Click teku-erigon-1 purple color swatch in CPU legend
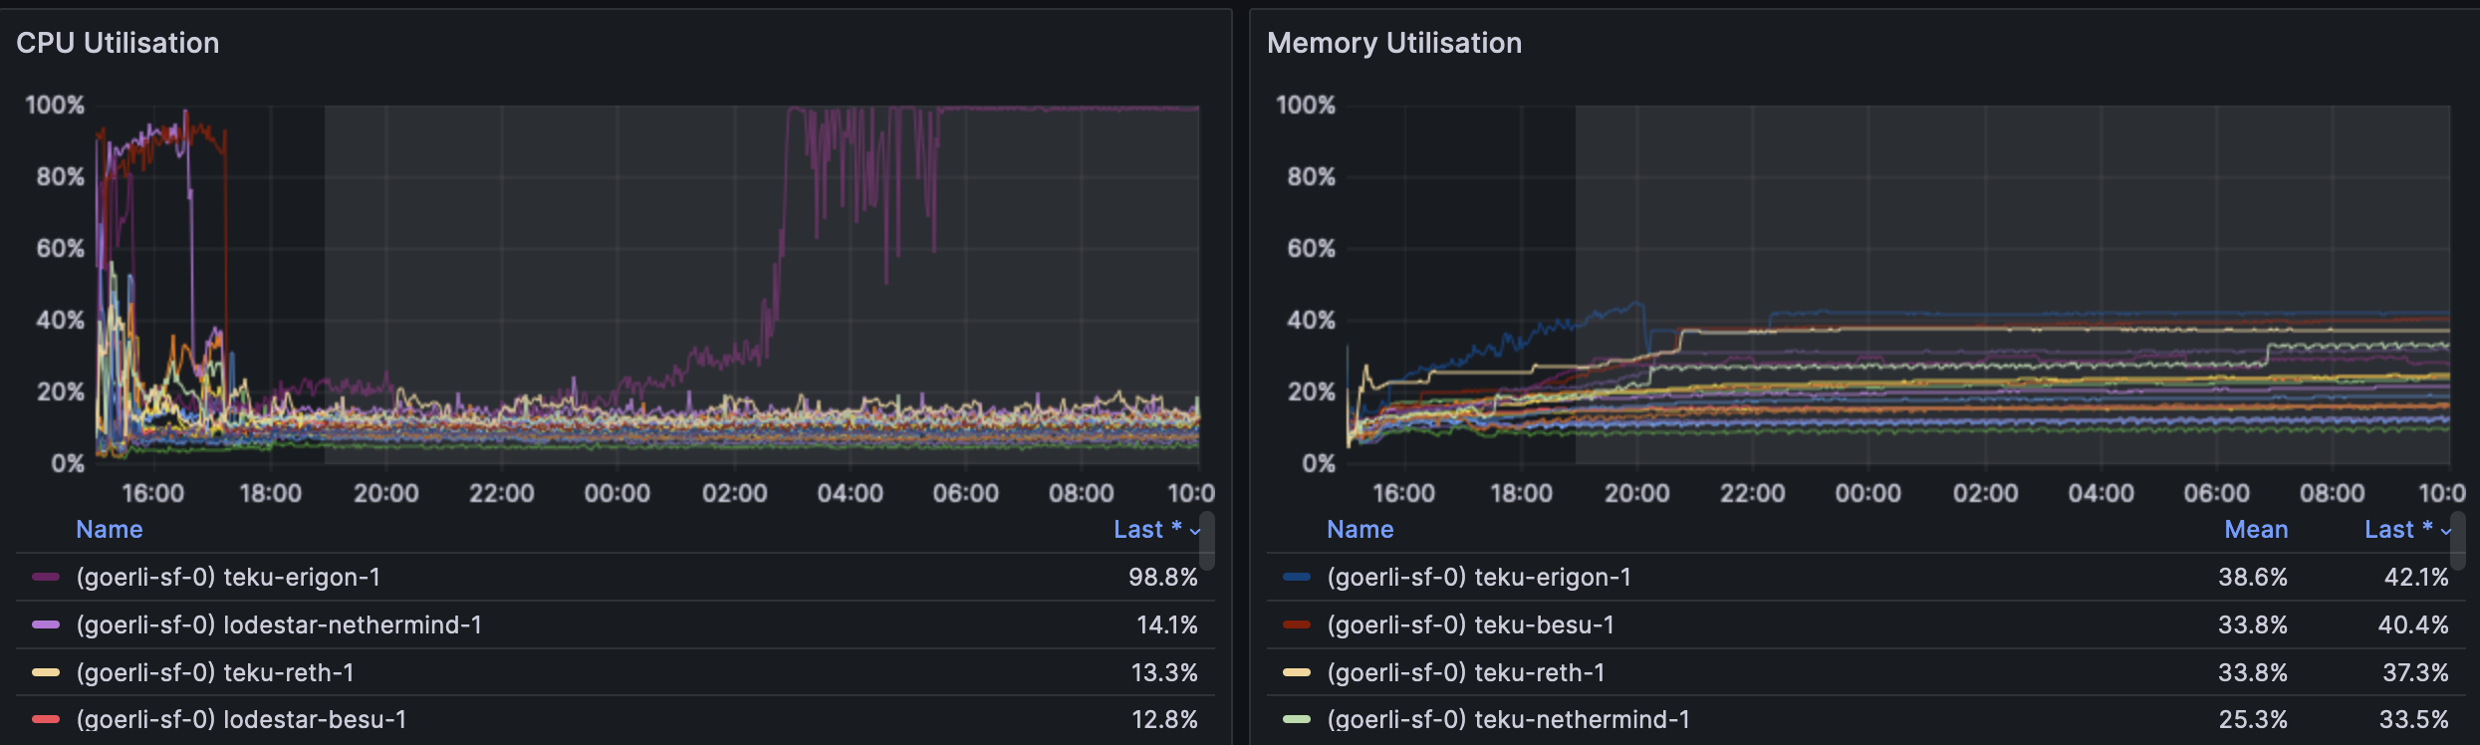Viewport: 2480px width, 745px height. click(x=46, y=577)
